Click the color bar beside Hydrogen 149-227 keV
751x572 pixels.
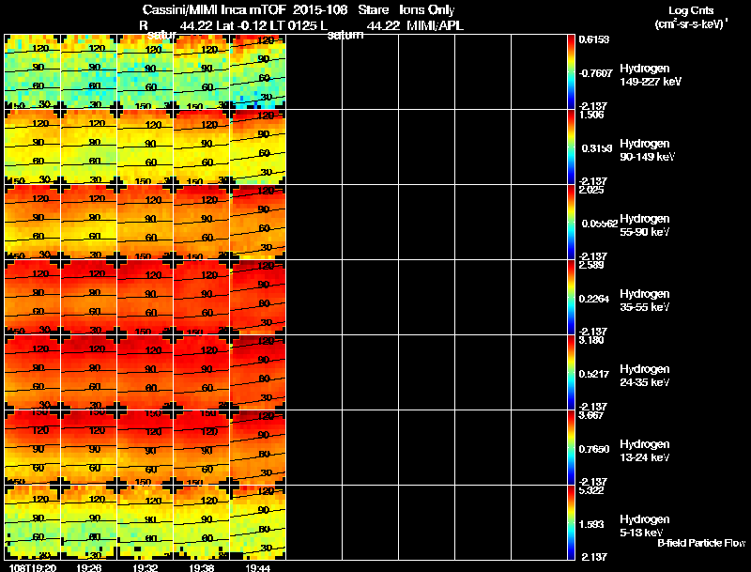coord(571,71)
